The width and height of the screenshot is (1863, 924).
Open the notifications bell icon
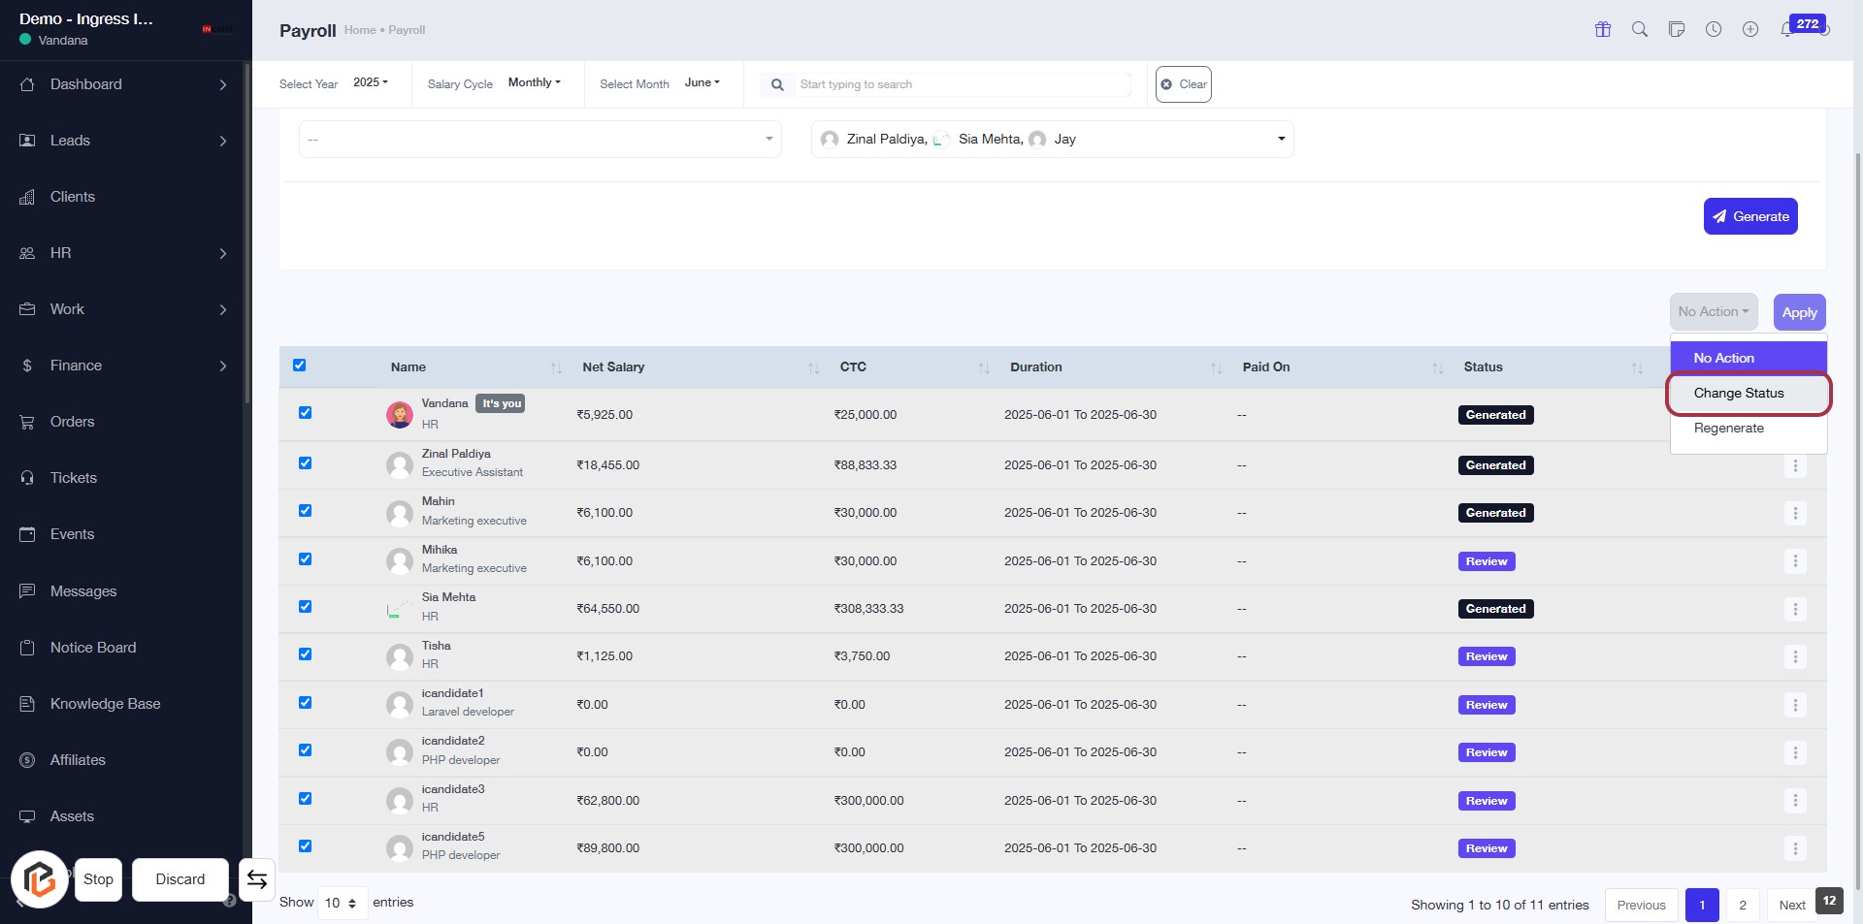click(x=1786, y=30)
